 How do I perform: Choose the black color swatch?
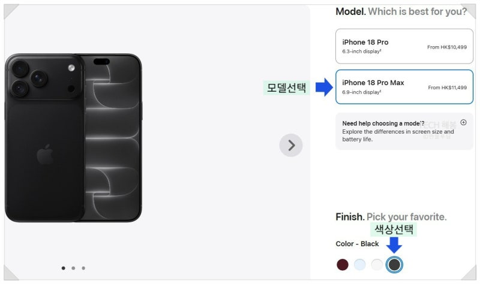(394, 264)
